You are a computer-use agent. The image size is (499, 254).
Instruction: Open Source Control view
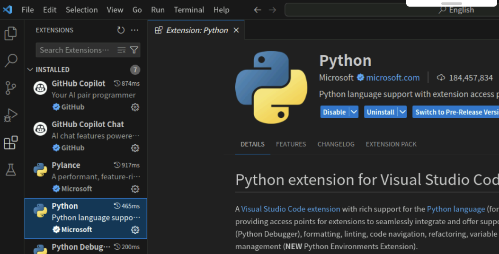coord(10,88)
